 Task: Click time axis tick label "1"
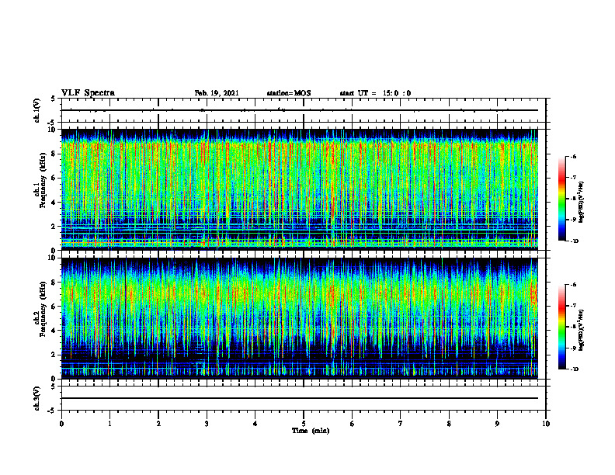(x=109, y=424)
